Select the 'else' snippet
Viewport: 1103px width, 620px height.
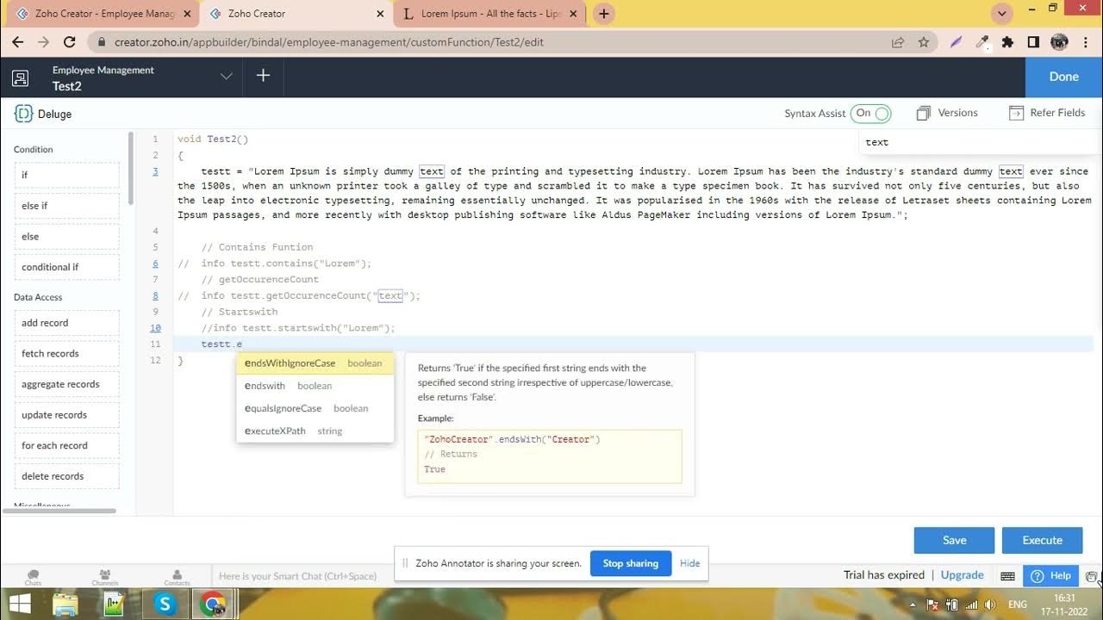66,236
